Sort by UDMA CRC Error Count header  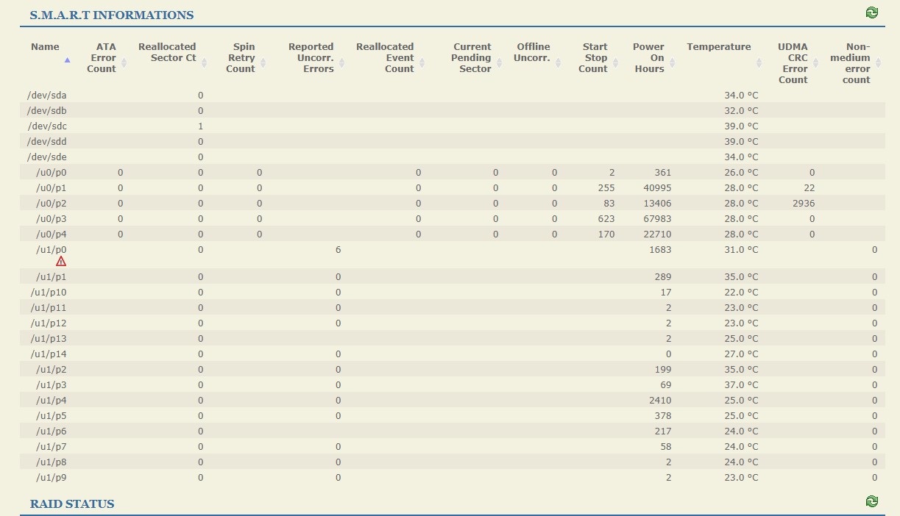pos(793,63)
